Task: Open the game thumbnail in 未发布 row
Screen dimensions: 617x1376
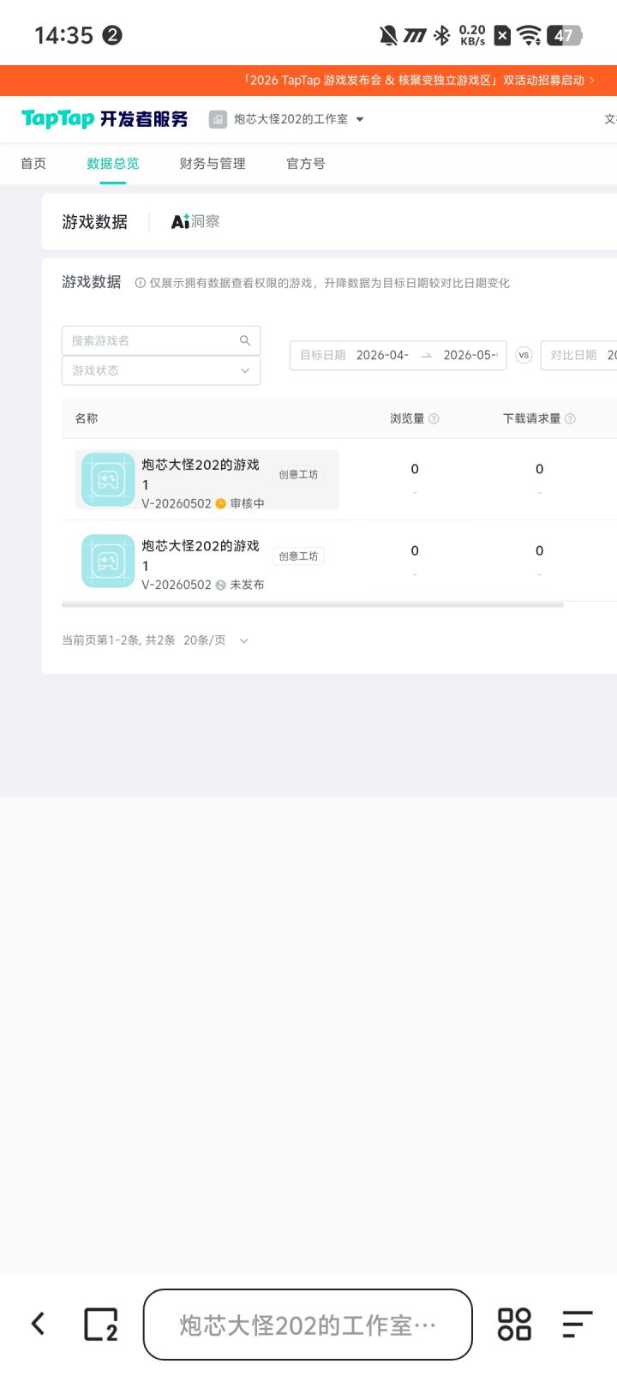Action: pyautogui.click(x=108, y=561)
